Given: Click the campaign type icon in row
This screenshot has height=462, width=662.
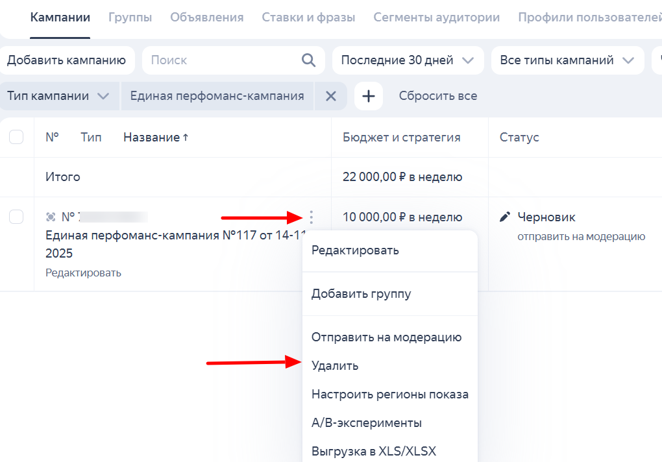Looking at the screenshot, I should click(51, 217).
